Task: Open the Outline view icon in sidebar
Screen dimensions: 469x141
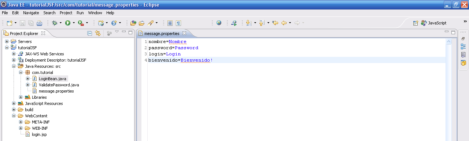Action: 463,46
